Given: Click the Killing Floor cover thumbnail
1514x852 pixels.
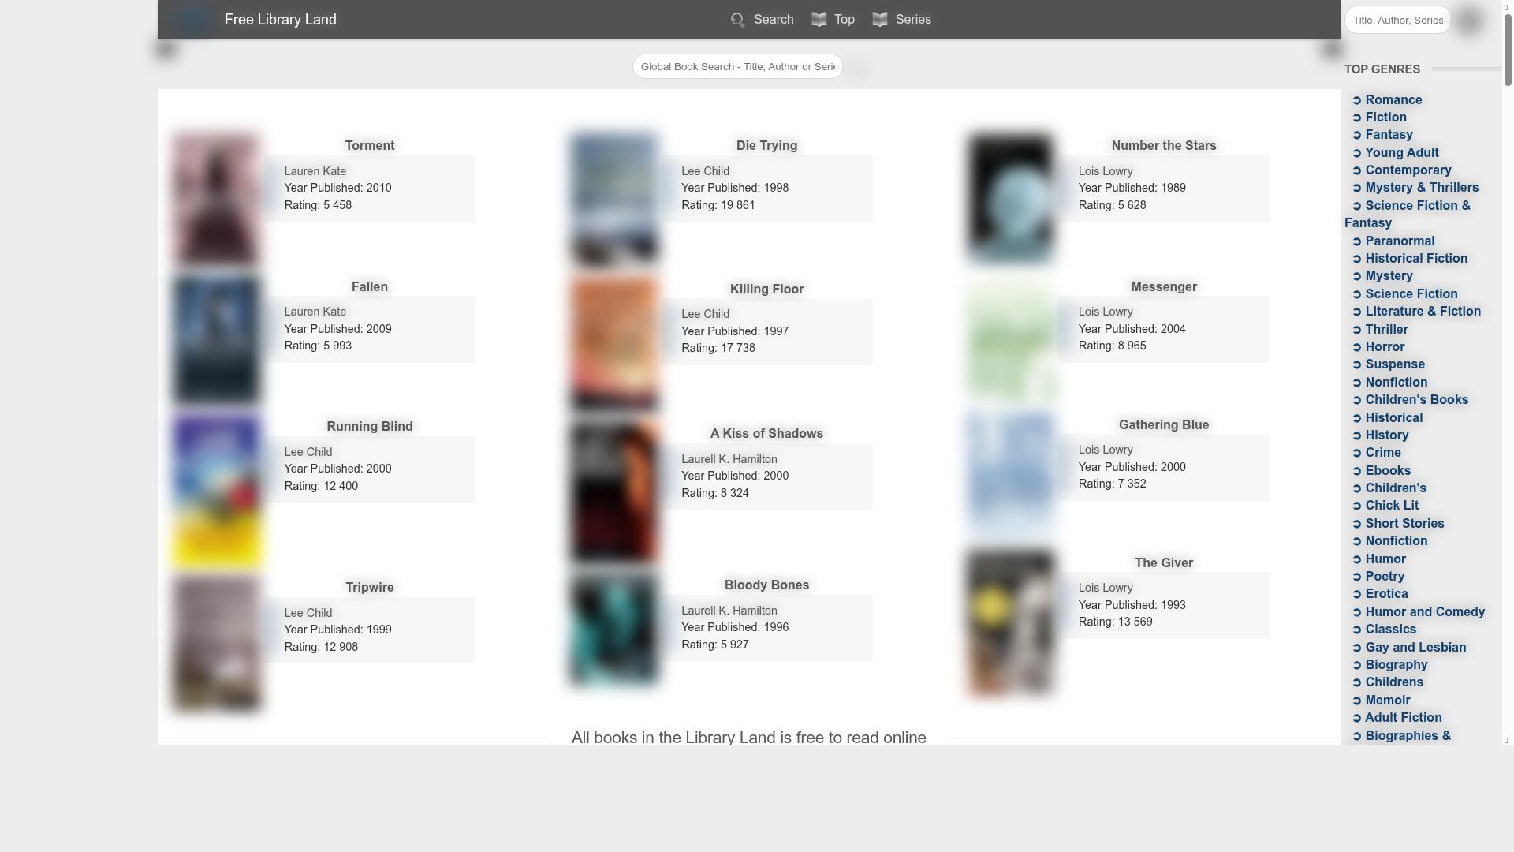Looking at the screenshot, I should pos(613,342).
